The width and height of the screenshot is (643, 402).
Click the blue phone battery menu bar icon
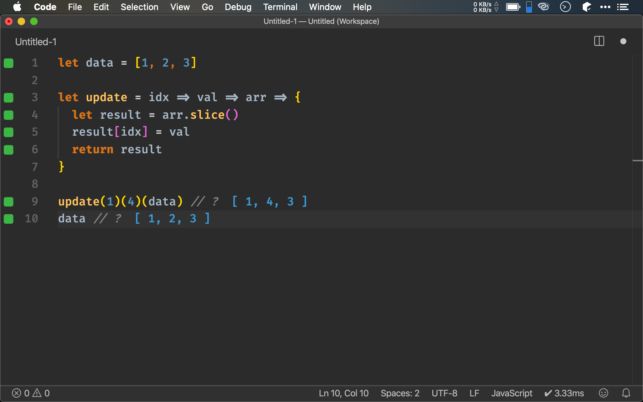coord(529,7)
